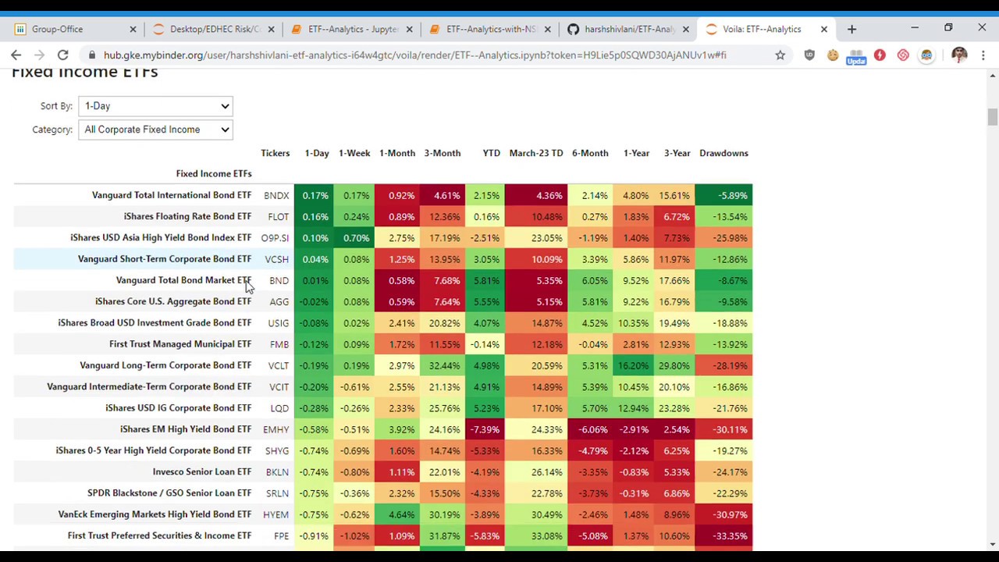Close the harshshivlani GitHub tab
Image resolution: width=999 pixels, height=562 pixels.
[x=685, y=29]
